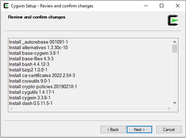Close the Cygwin Setup dialog
Viewport: 186px width, 138px height.
pyautogui.click(x=178, y=6)
